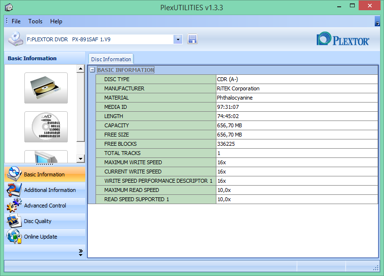Image resolution: width=384 pixels, height=276 pixels.
Task: Select the FREE BLOCKS row label
Action: point(120,144)
